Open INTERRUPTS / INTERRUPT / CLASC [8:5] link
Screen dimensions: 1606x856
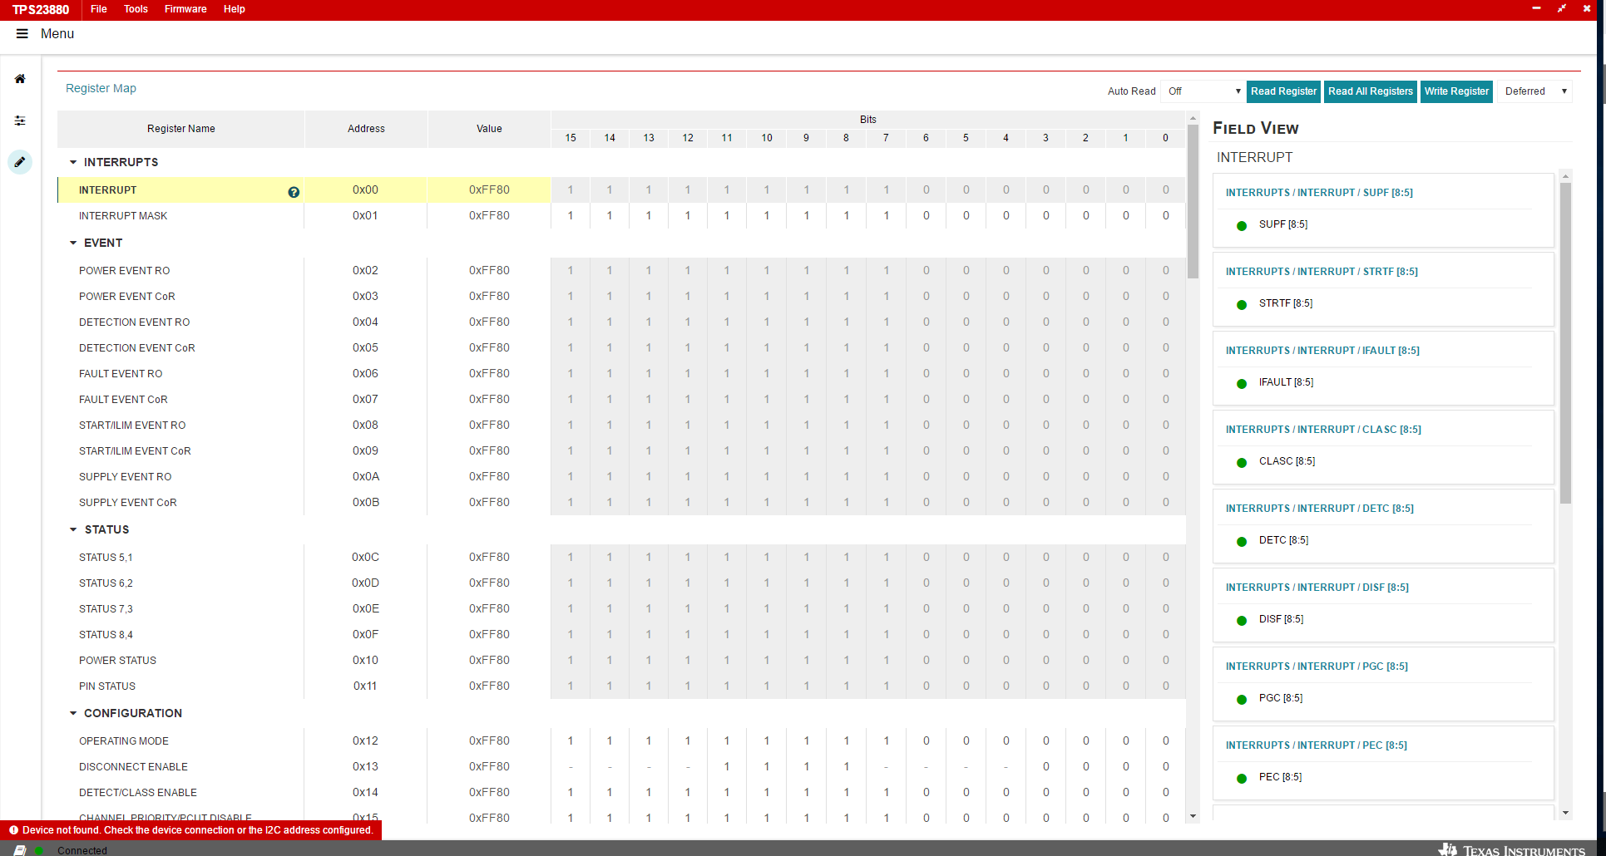tap(1323, 430)
